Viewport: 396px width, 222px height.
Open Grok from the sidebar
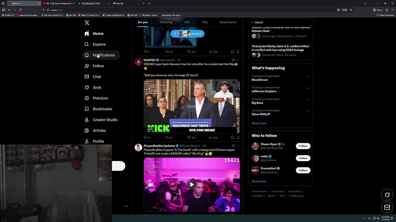pos(93,88)
